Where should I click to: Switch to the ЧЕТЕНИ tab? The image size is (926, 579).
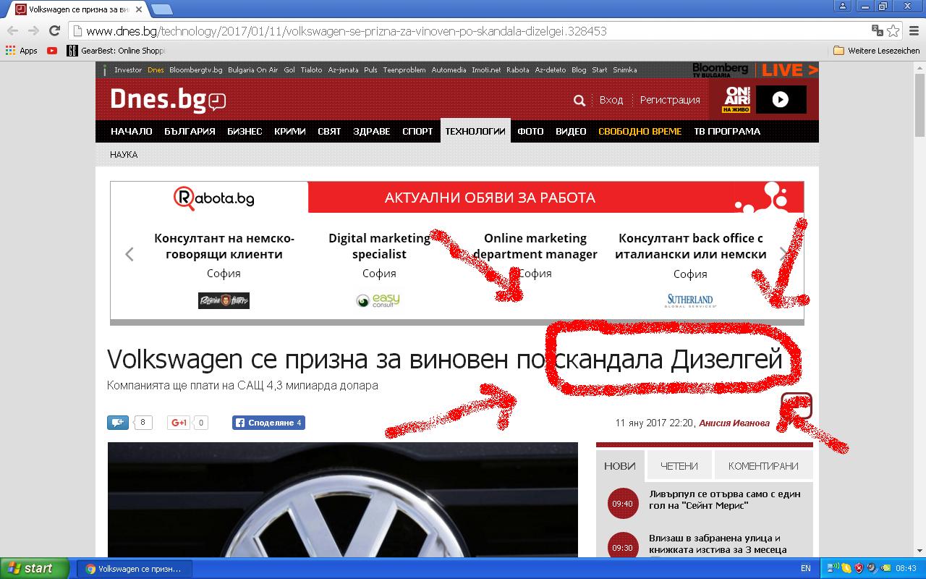pyautogui.click(x=679, y=466)
